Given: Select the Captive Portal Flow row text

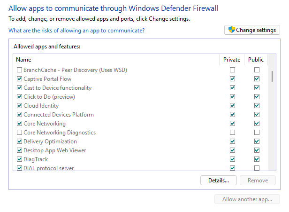Looking at the screenshot, I should point(47,79).
